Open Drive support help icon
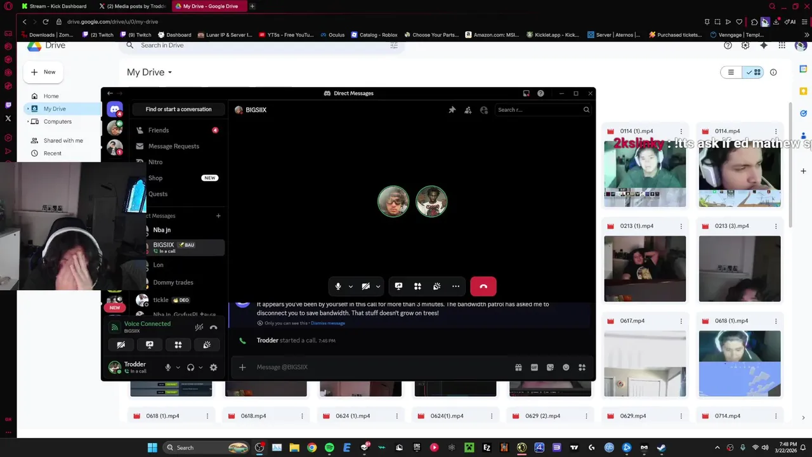The height and width of the screenshot is (457, 812). click(728, 45)
